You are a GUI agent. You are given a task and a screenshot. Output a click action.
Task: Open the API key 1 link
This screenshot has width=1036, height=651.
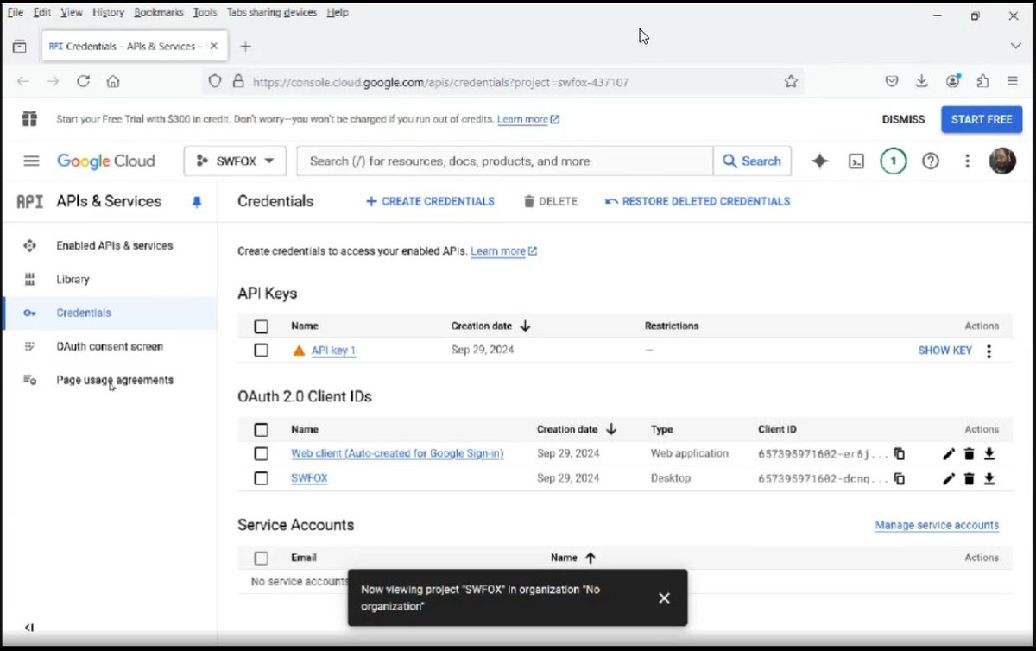(333, 351)
